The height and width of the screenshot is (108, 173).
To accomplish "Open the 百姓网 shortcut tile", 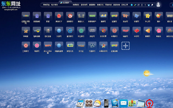I will pyautogui.click(x=92, y=31).
